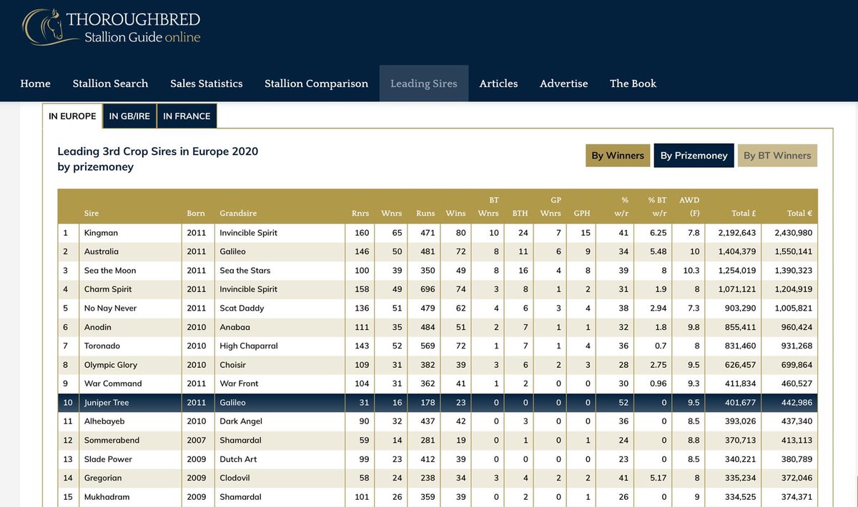Image resolution: width=858 pixels, height=507 pixels.
Task: Select Leading Sires menu item
Action: point(424,84)
